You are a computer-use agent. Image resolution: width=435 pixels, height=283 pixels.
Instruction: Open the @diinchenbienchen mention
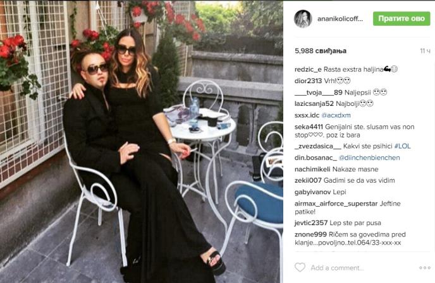(369, 158)
